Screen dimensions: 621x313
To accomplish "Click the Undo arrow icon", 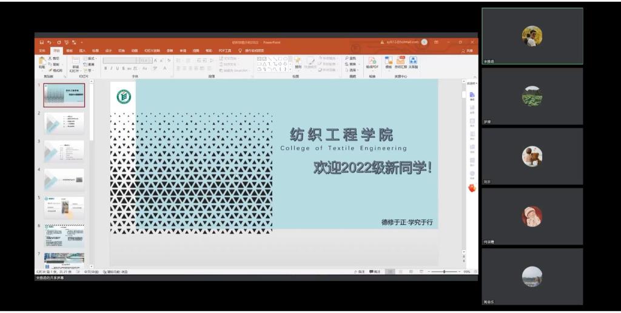I will (50, 42).
